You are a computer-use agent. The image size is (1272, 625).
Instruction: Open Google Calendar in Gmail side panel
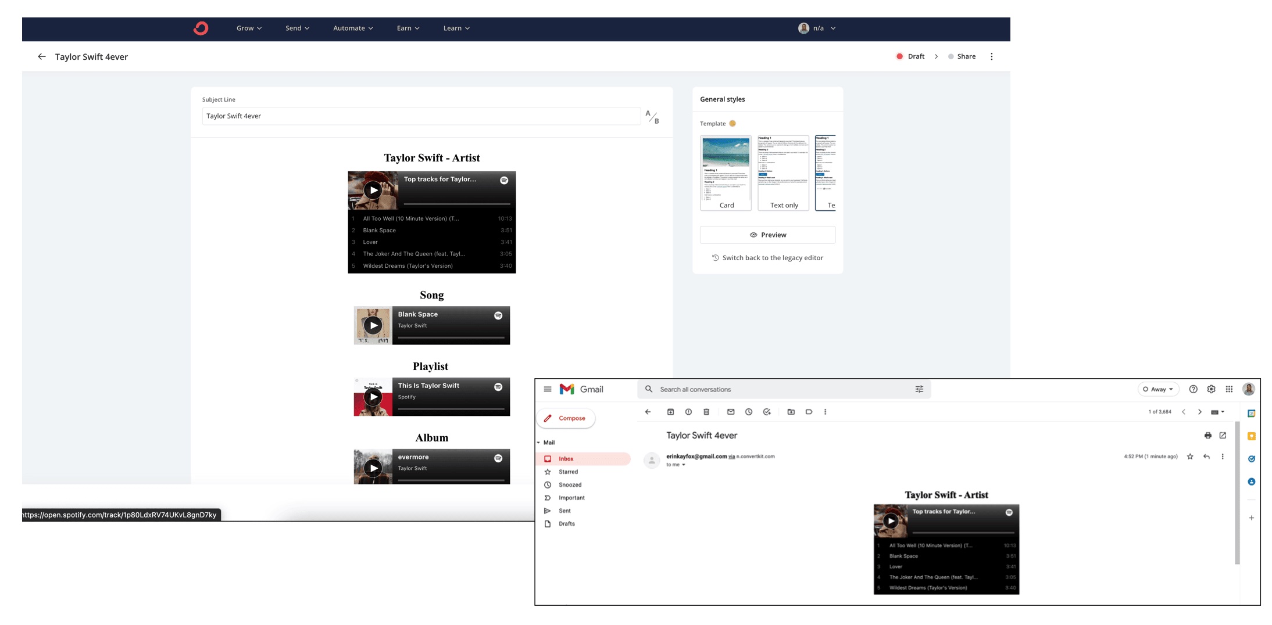[x=1252, y=414]
